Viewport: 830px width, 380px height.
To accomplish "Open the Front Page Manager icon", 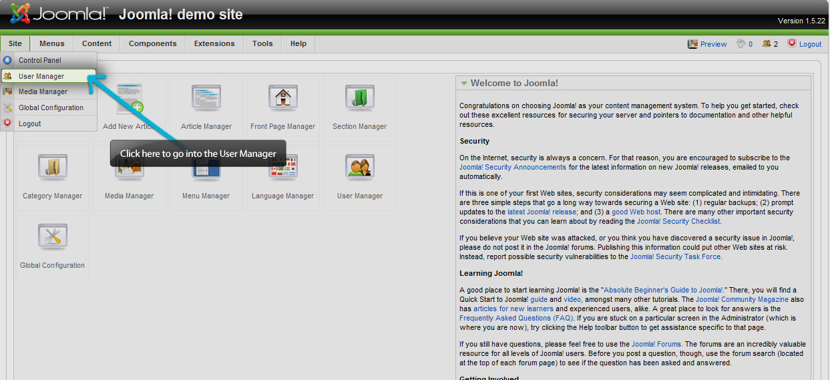I will [x=282, y=98].
